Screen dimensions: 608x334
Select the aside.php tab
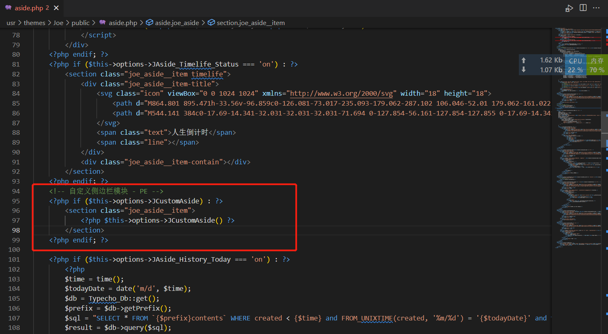[x=29, y=8]
